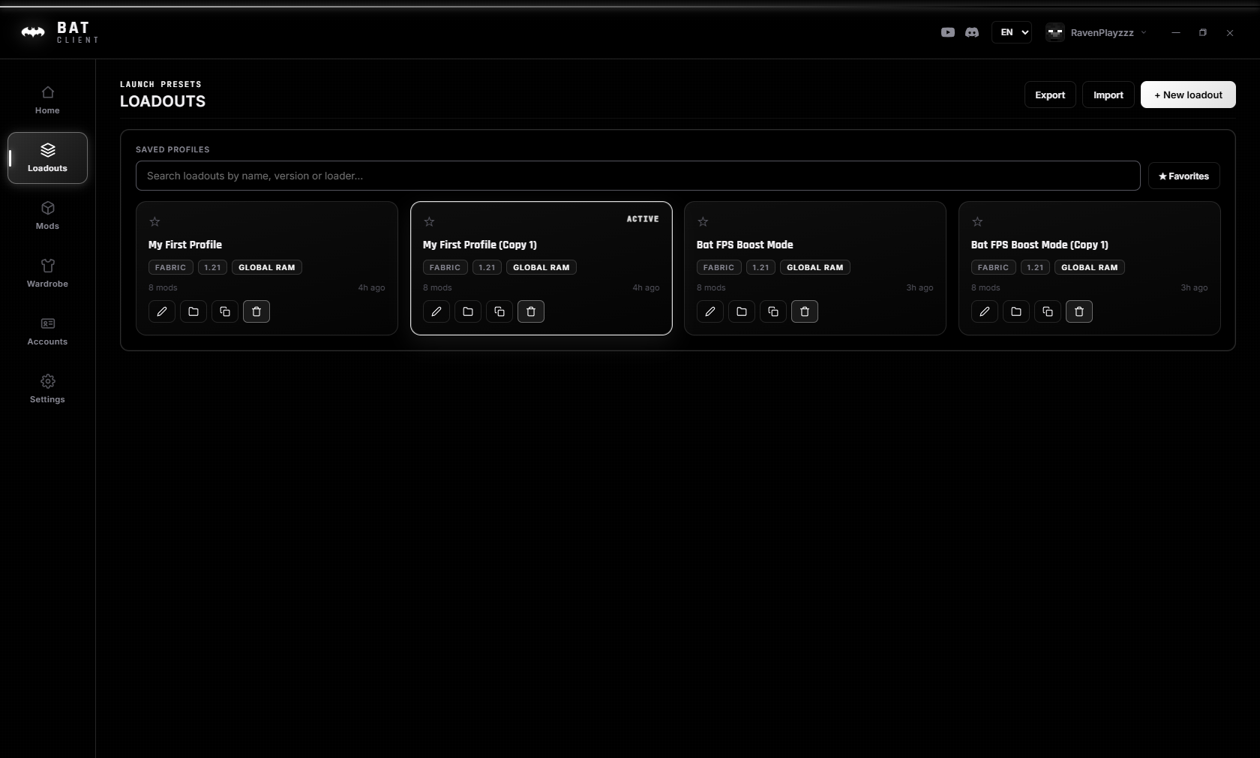This screenshot has width=1260, height=758.
Task: Favorite the My First Profile loadout
Action: [x=154, y=221]
